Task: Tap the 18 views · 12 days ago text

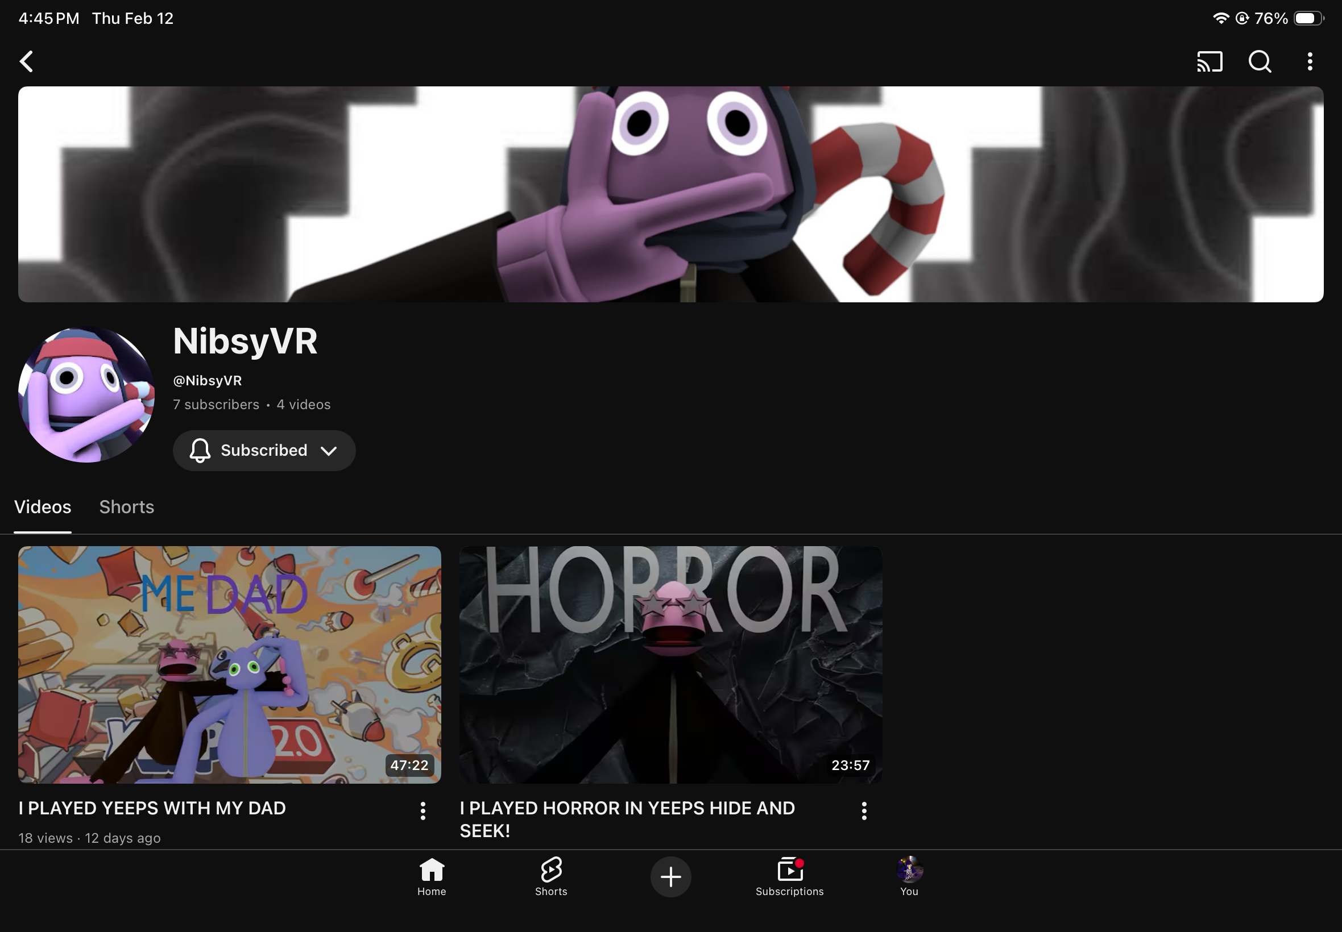Action: (x=89, y=838)
